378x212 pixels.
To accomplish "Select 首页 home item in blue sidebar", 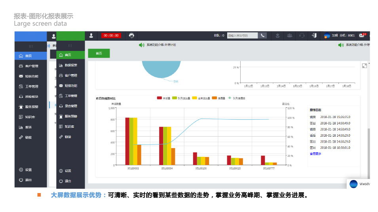I will pos(30,56).
